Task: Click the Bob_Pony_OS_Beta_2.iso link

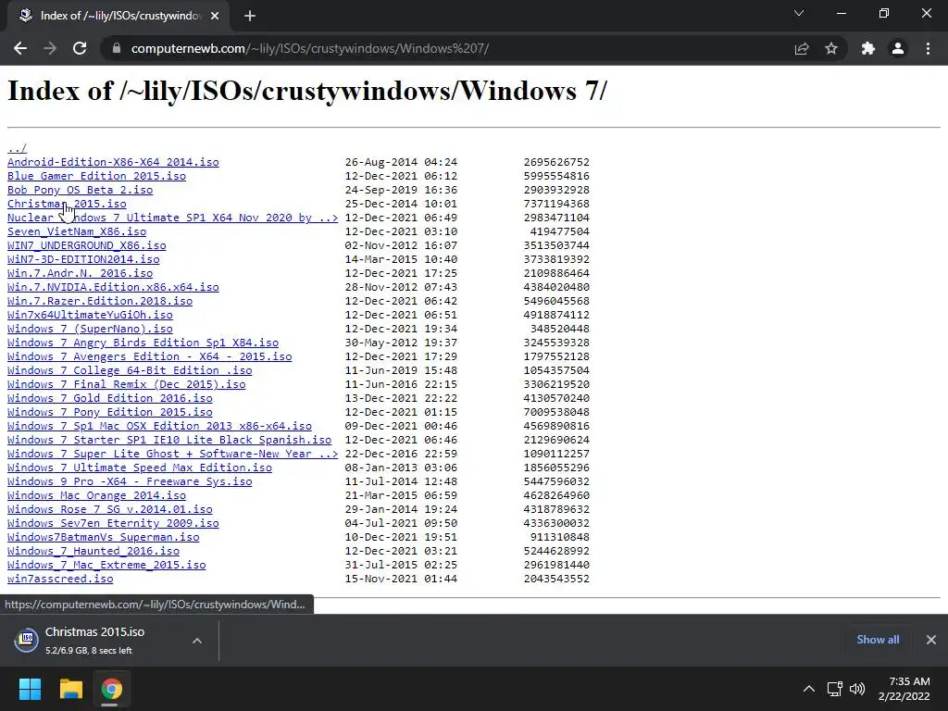Action: pos(80,190)
